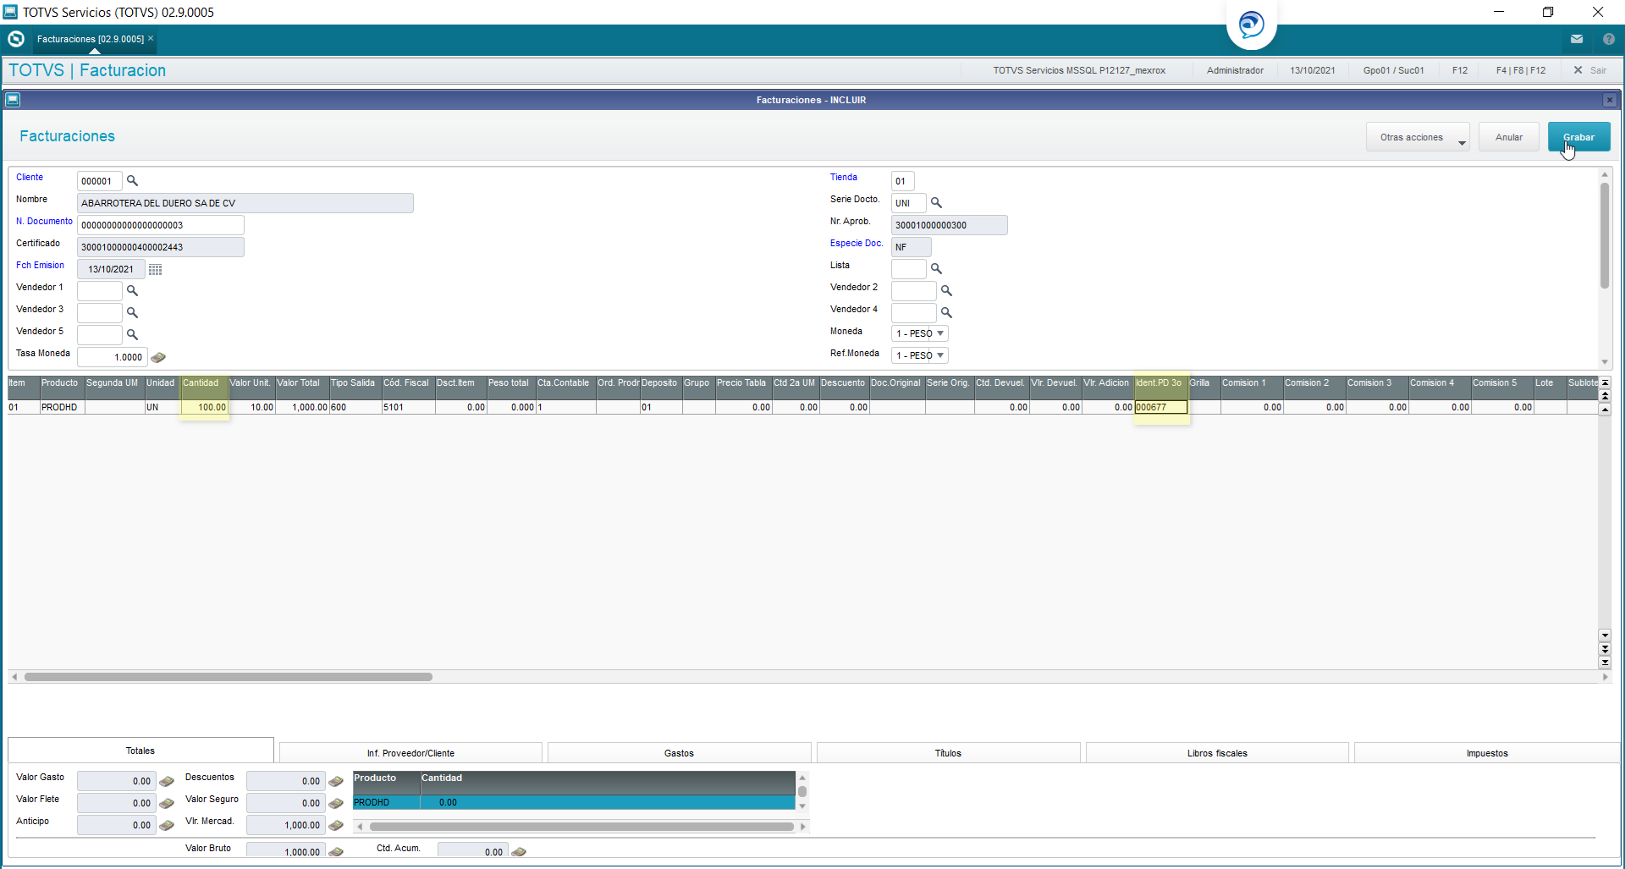Image resolution: width=1625 pixels, height=869 pixels.
Task: Open Vendedor 3 lookup magnifier
Action: (x=132, y=313)
